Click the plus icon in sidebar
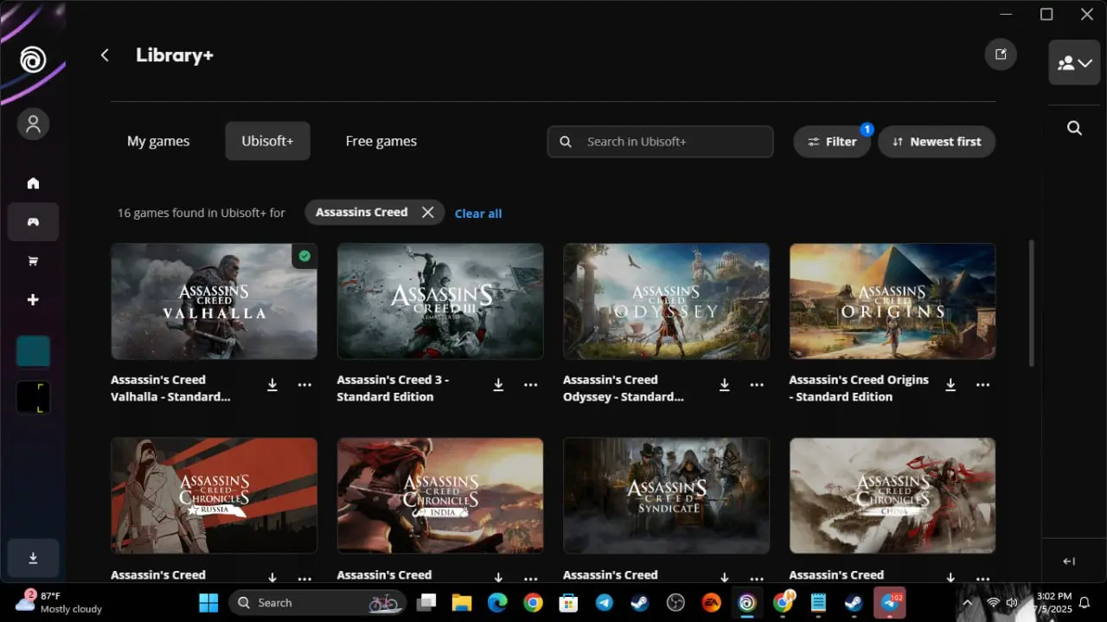 (x=33, y=300)
